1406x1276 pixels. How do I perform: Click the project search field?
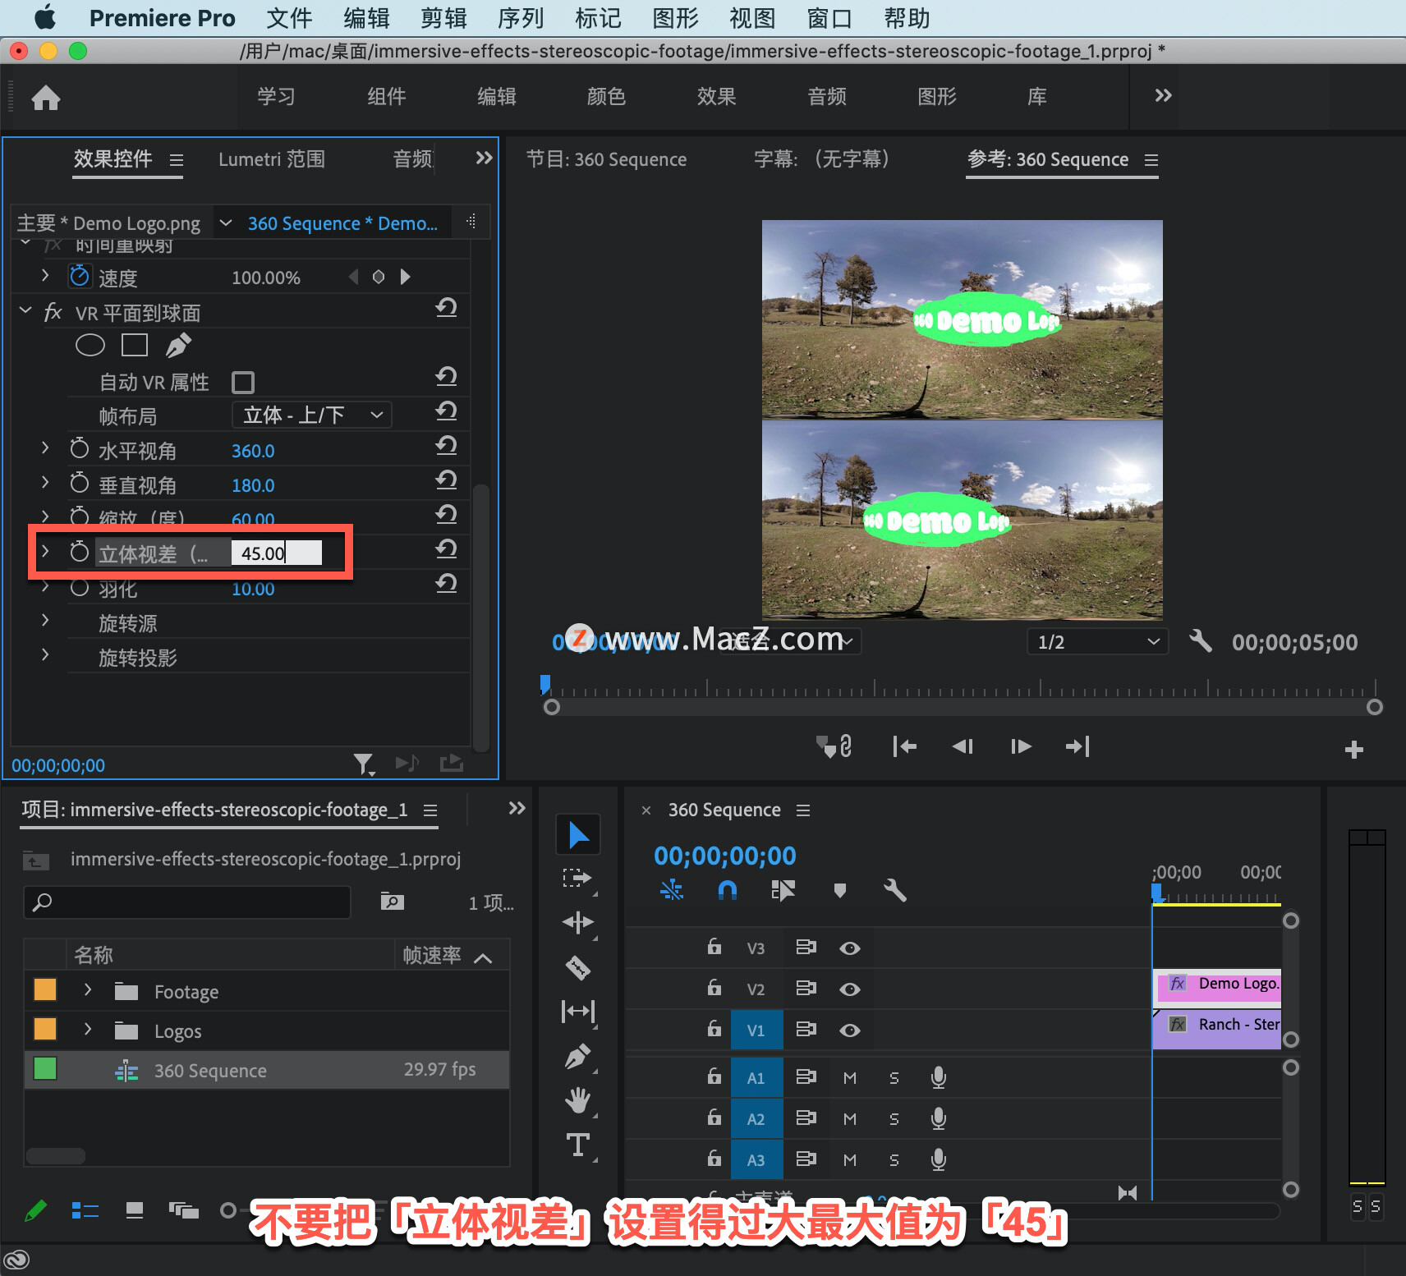pyautogui.click(x=187, y=902)
